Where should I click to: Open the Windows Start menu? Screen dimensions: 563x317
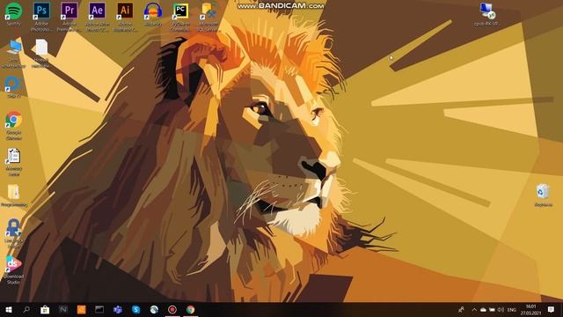point(9,309)
